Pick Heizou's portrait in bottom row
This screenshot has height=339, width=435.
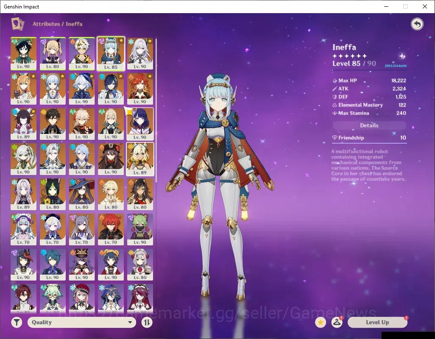tap(24, 298)
